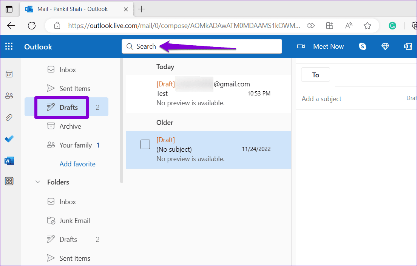
Task: Click the Add favorite link
Action: coord(77,164)
